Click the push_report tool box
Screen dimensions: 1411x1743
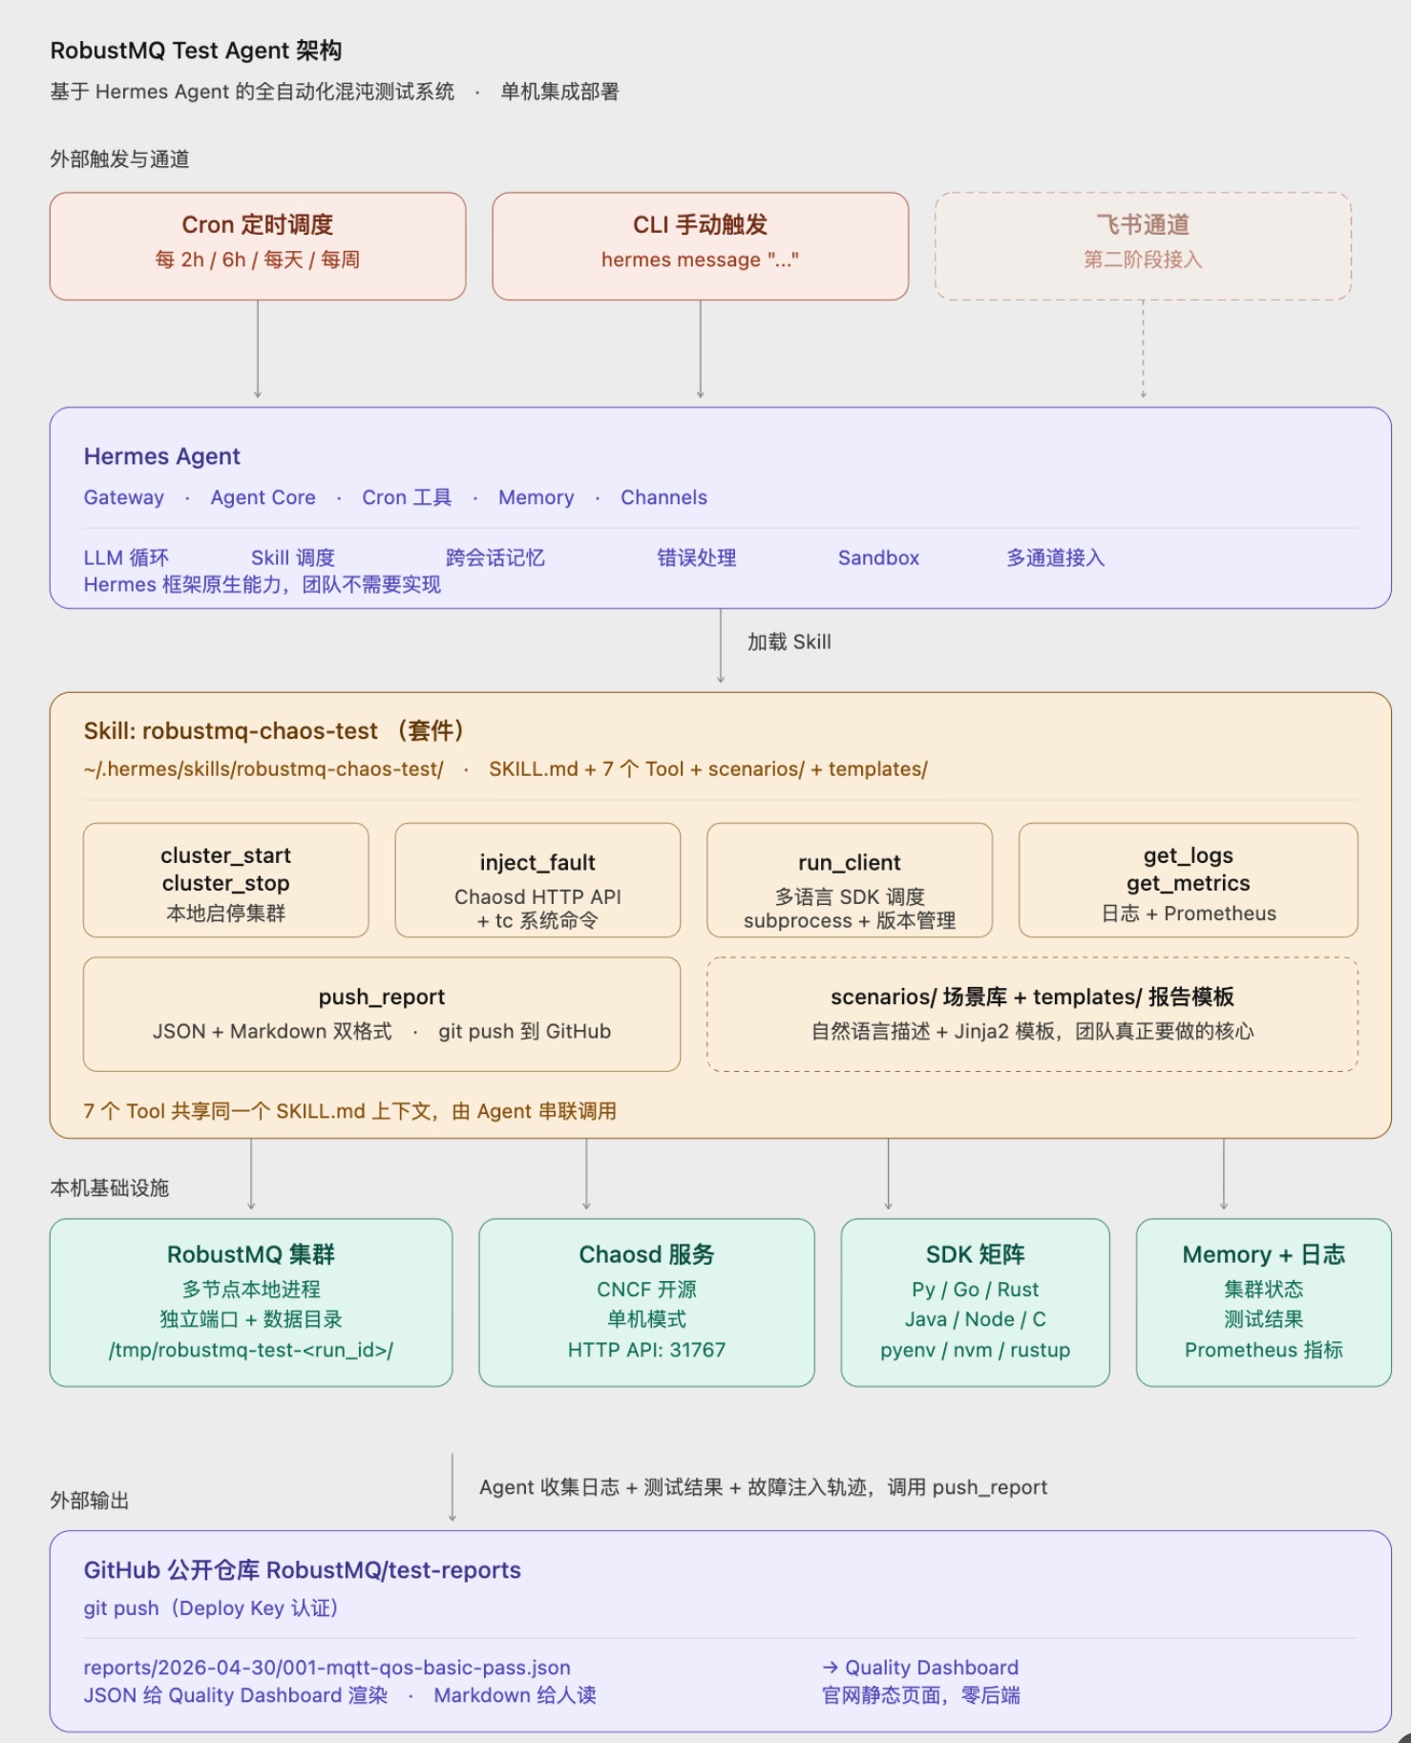tap(382, 1014)
